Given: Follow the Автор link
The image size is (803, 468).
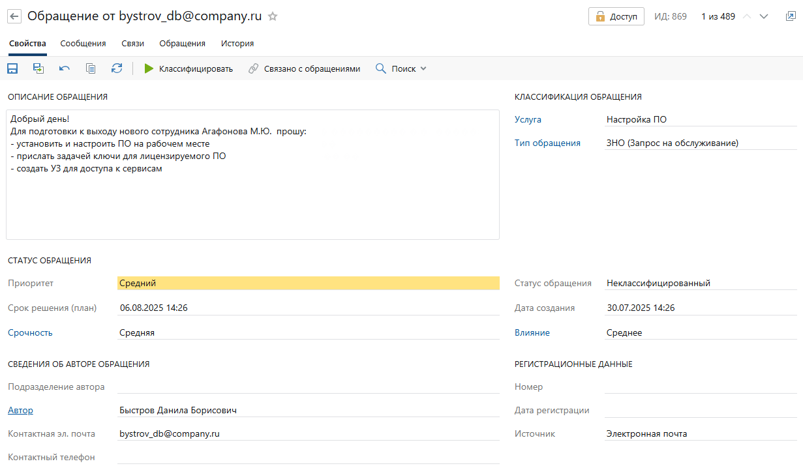Looking at the screenshot, I should (20, 411).
